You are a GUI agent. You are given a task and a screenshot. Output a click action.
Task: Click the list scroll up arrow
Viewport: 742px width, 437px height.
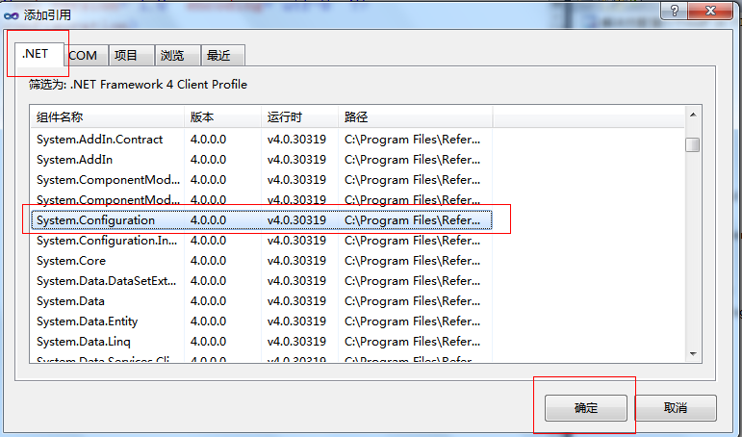click(x=693, y=116)
